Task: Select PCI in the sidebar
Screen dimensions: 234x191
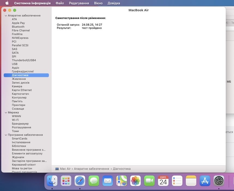Action: point(14,42)
